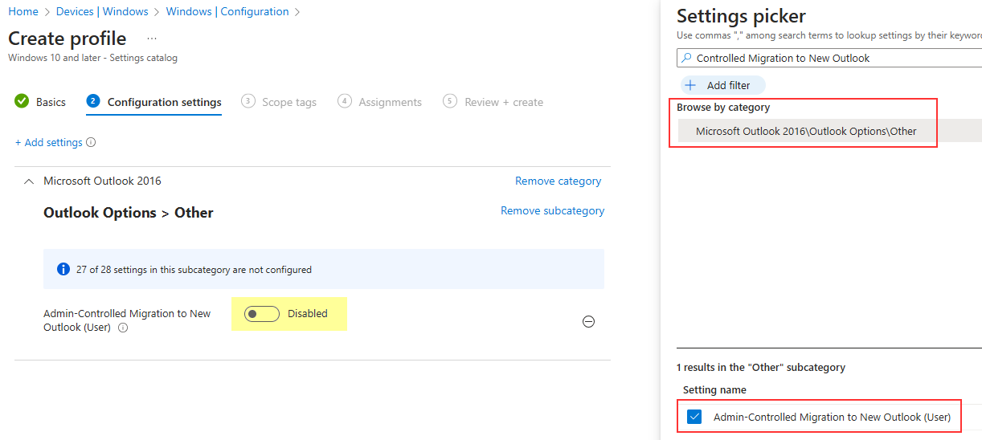Click Remove category link

(558, 181)
